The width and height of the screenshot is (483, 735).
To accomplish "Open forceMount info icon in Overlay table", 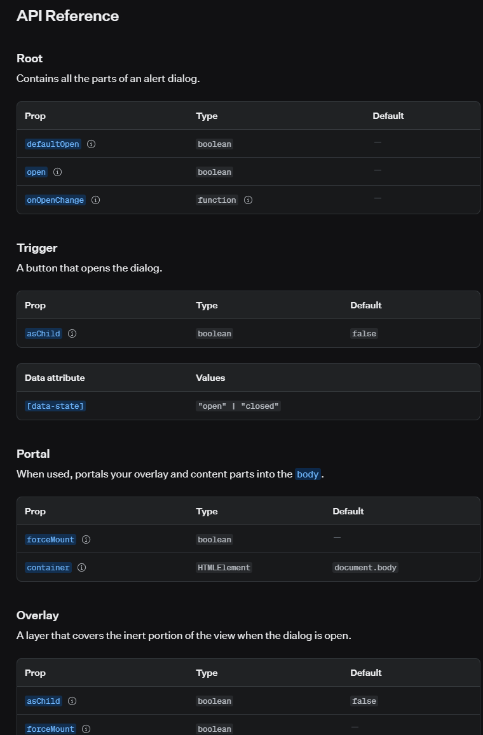I will coord(86,729).
